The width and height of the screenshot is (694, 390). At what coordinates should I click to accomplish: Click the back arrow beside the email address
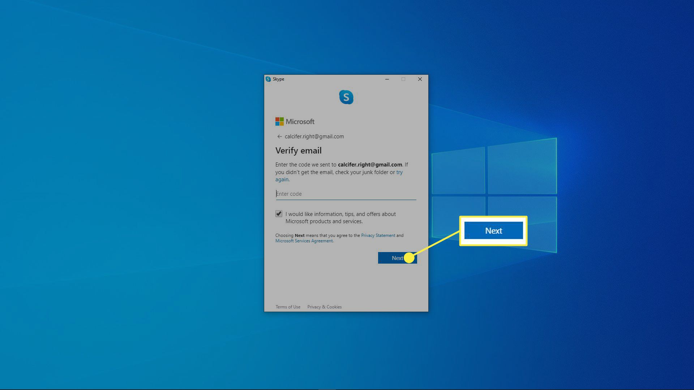[x=279, y=136]
